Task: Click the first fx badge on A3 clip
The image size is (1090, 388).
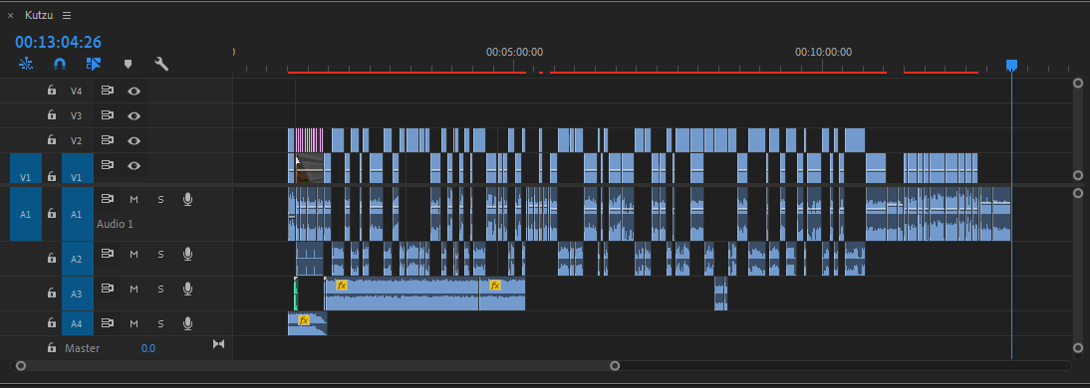Action: (x=342, y=286)
